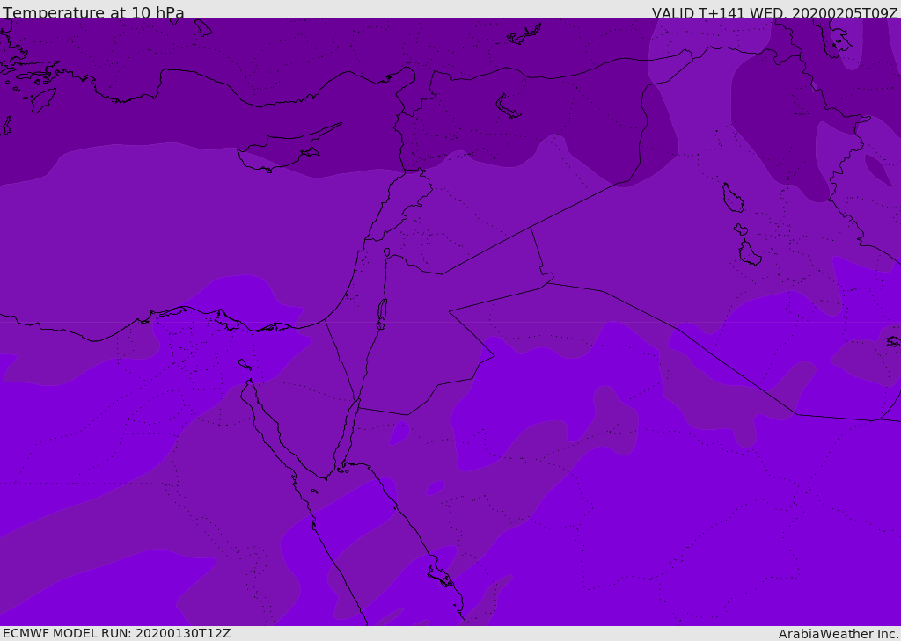The width and height of the screenshot is (901, 641).
Task: Click the 'ECMWF MODEL RUN: 20200130T12Z' label
Action: click(117, 633)
